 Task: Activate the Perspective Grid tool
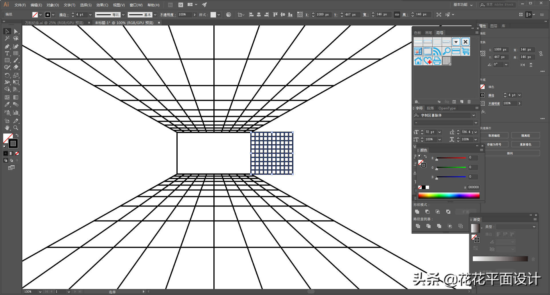tap(16, 89)
